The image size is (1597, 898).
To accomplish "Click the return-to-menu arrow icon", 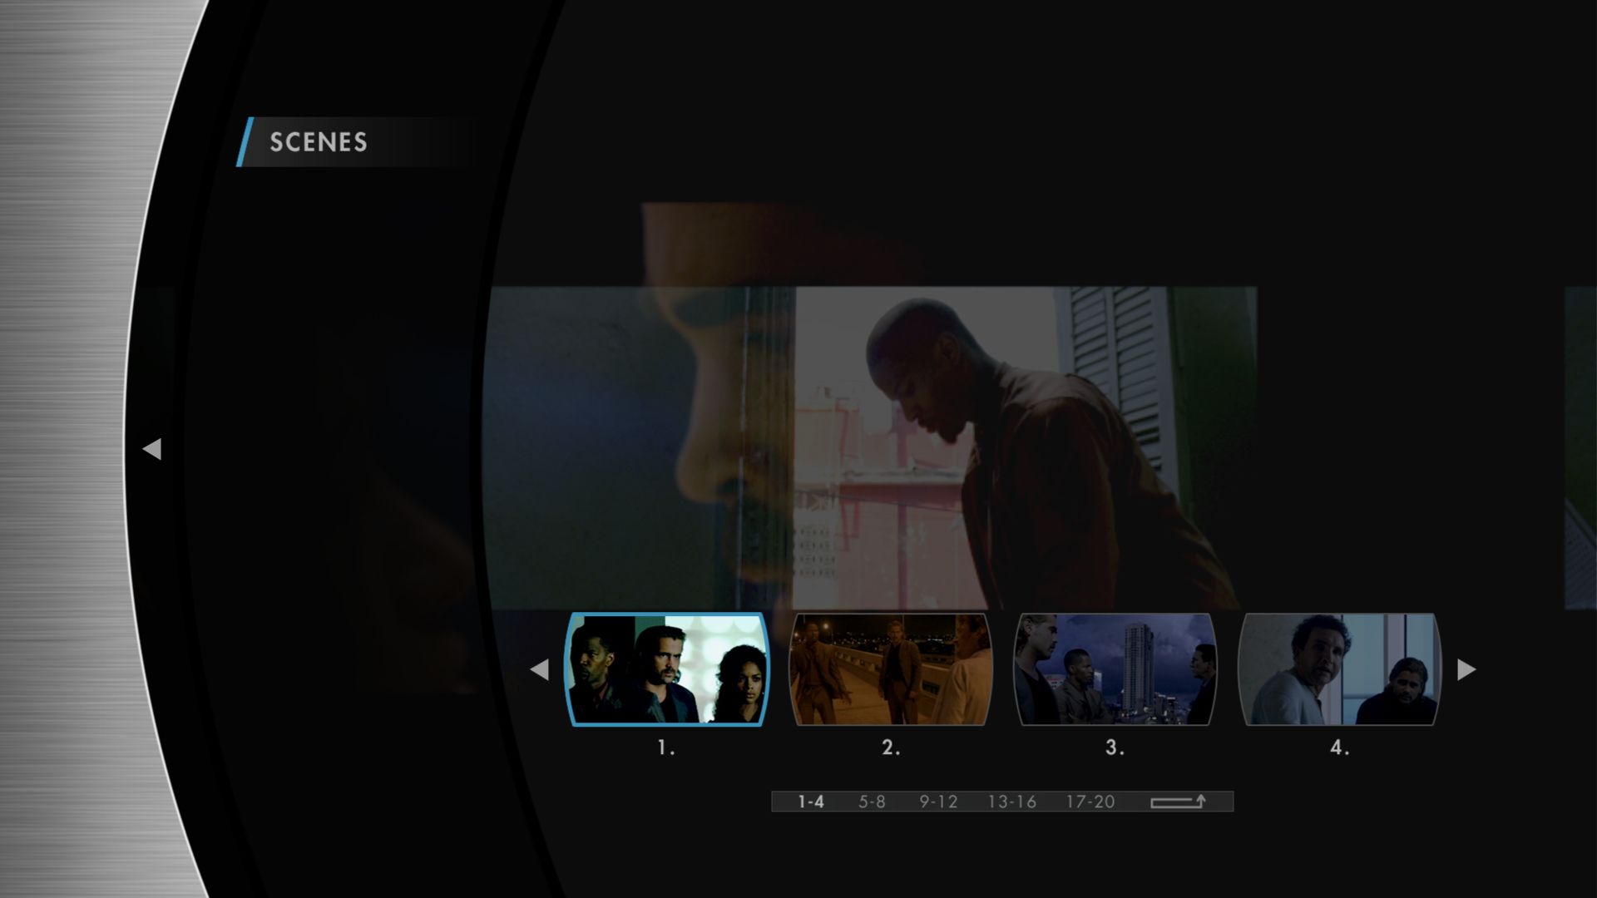I will tap(1178, 802).
